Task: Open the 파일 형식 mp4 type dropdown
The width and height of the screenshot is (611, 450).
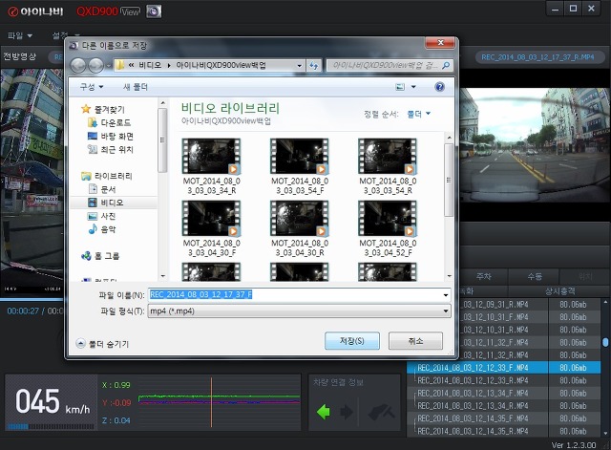Action: [x=299, y=311]
